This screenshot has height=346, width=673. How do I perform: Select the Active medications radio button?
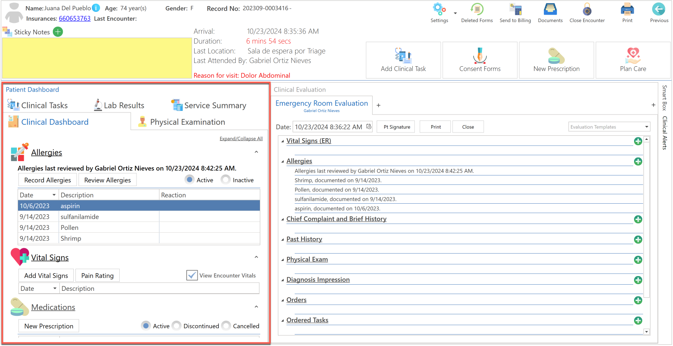tap(146, 326)
